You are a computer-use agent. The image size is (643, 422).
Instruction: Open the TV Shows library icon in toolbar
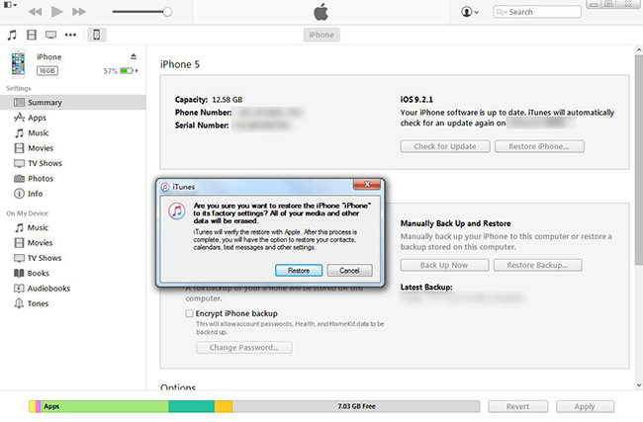pyautogui.click(x=50, y=35)
